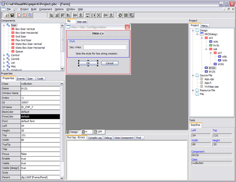Switch to the CPP view tab
Screen dimensions: 236x182
point(99,132)
